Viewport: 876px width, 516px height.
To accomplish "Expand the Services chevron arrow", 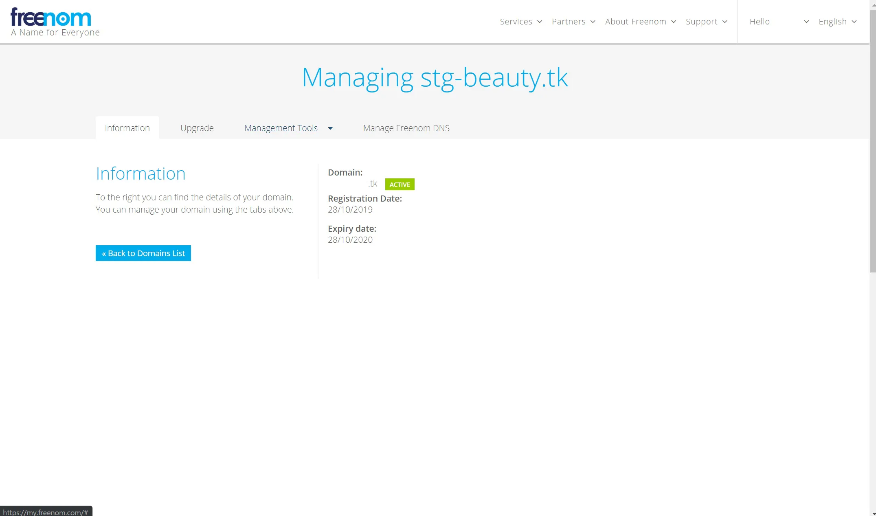I will 540,22.
